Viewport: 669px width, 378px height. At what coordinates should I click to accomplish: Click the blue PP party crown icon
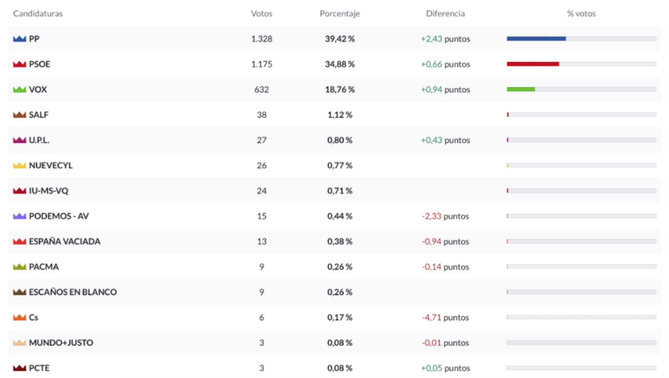(x=20, y=39)
